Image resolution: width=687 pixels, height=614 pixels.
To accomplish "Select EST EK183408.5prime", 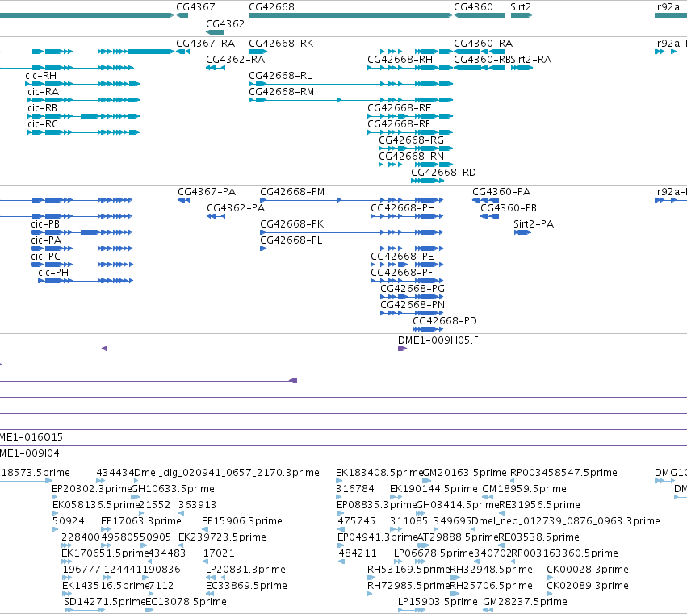I will [x=379, y=473].
